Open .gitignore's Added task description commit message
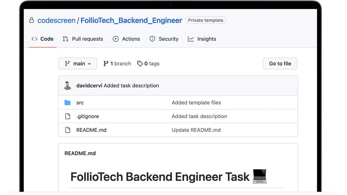 coord(199,116)
